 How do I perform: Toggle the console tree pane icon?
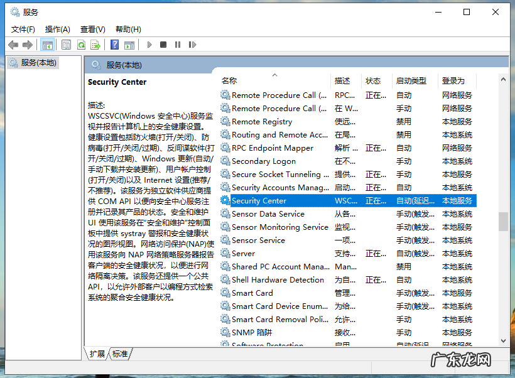pyautogui.click(x=48, y=45)
